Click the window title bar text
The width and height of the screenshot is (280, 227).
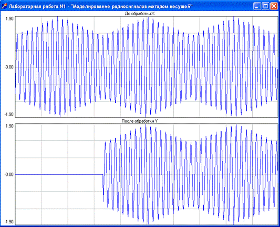(x=100, y=6)
